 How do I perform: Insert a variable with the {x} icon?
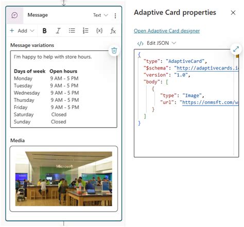point(99,31)
